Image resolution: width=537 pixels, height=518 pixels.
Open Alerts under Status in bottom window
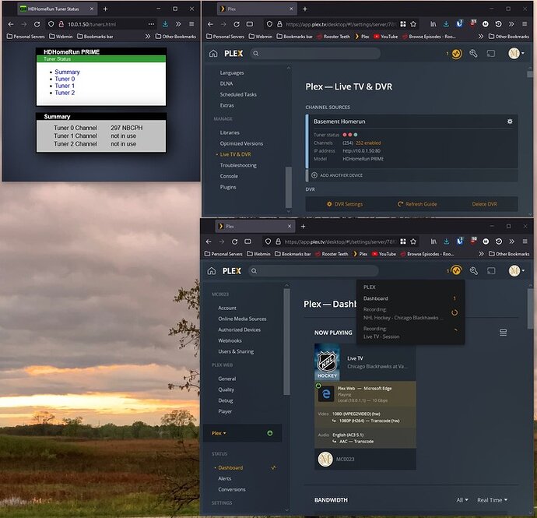tap(225, 478)
